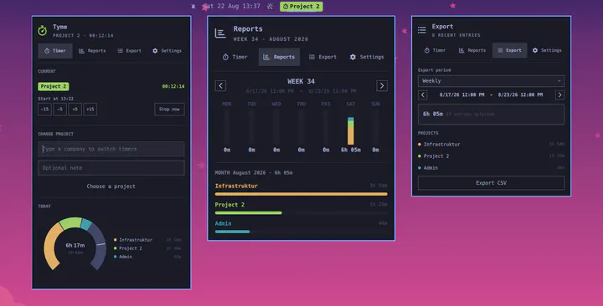Click Infrastruktur label in Reports month list

coord(236,186)
